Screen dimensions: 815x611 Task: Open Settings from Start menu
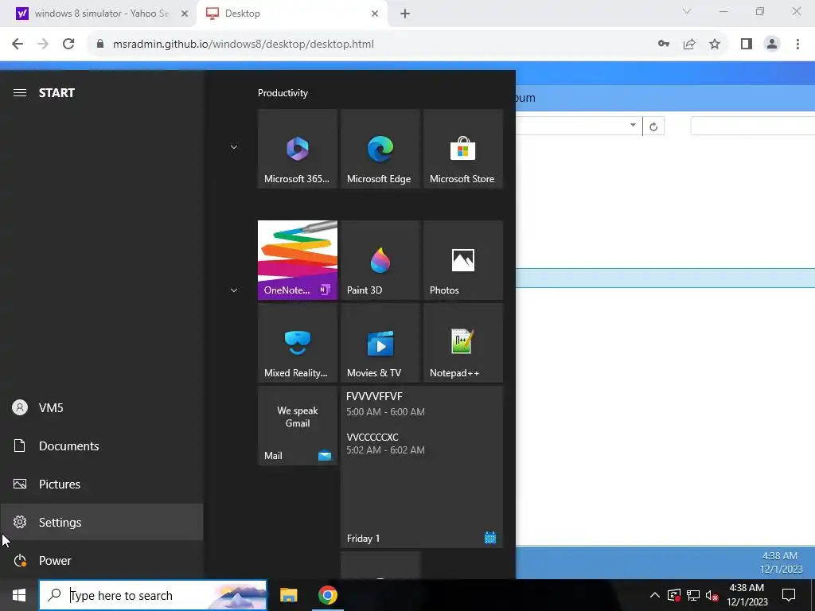101,522
